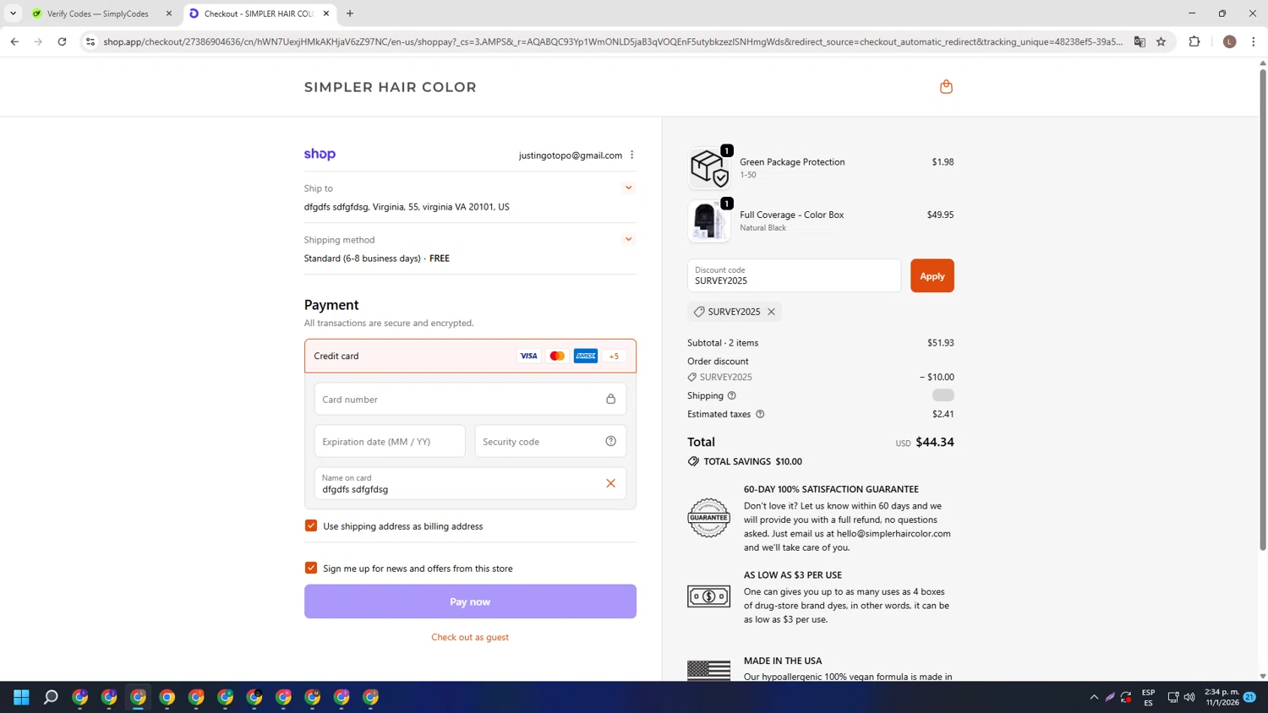
Task: Go forward in browser history
Action: pyautogui.click(x=38, y=41)
